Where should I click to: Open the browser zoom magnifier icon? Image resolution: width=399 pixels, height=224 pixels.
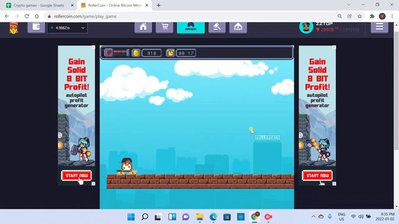(340, 16)
